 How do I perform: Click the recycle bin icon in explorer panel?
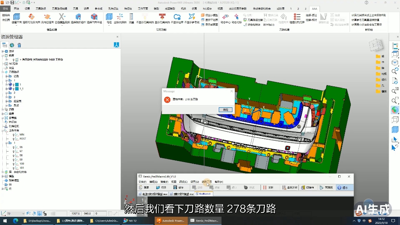click(19, 45)
